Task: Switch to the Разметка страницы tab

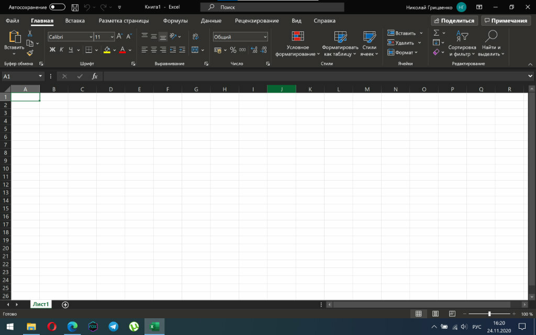Action: pos(124,20)
